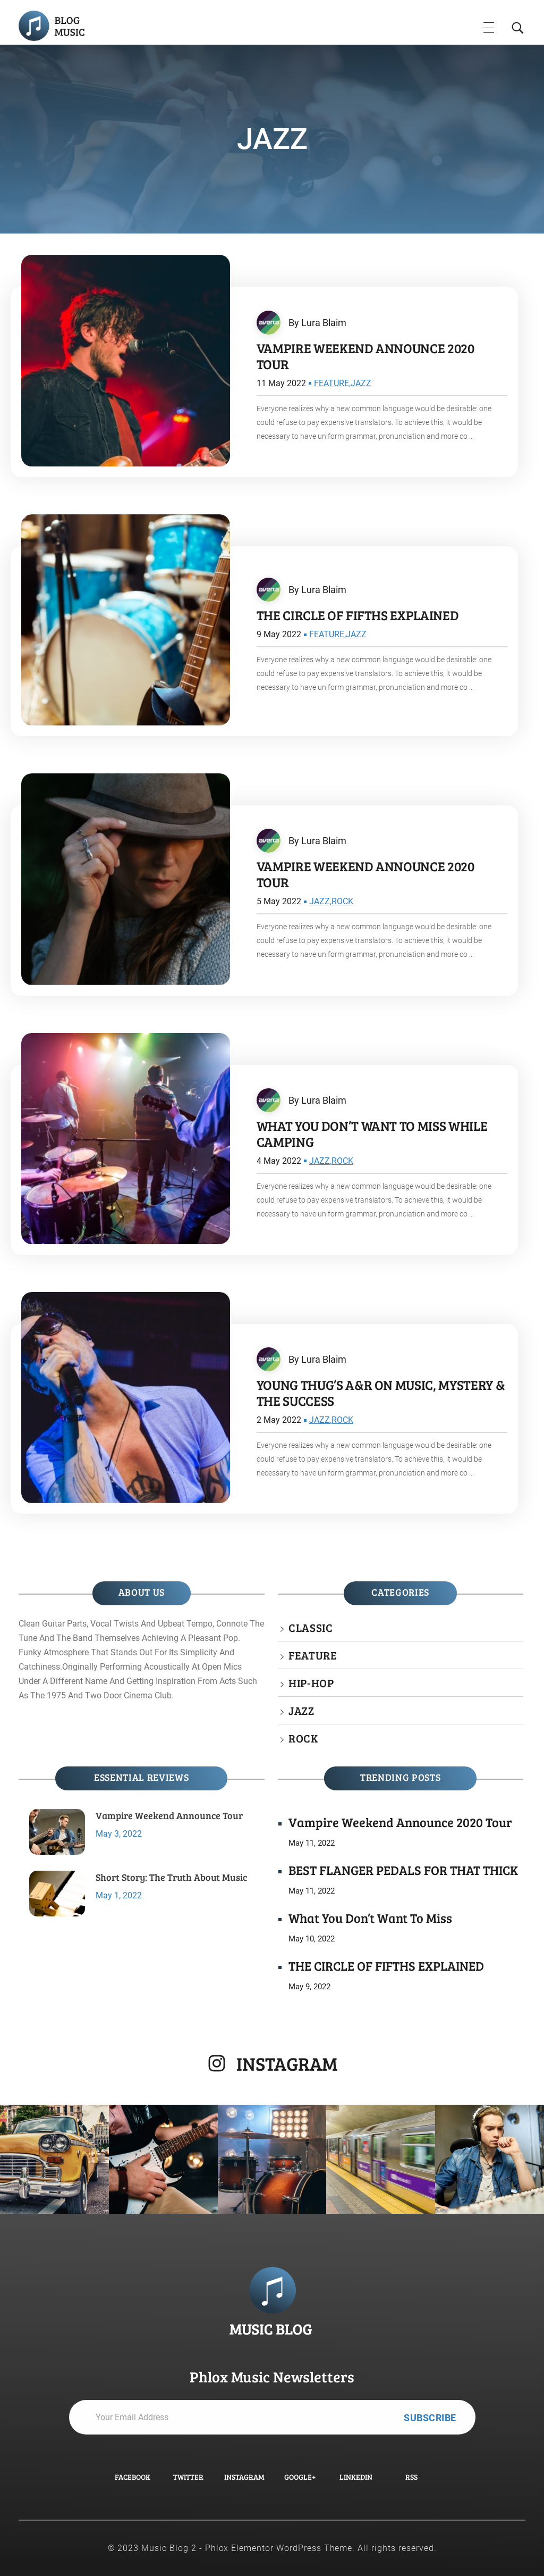
Task: Click the Feature category link
Action: click(312, 1656)
